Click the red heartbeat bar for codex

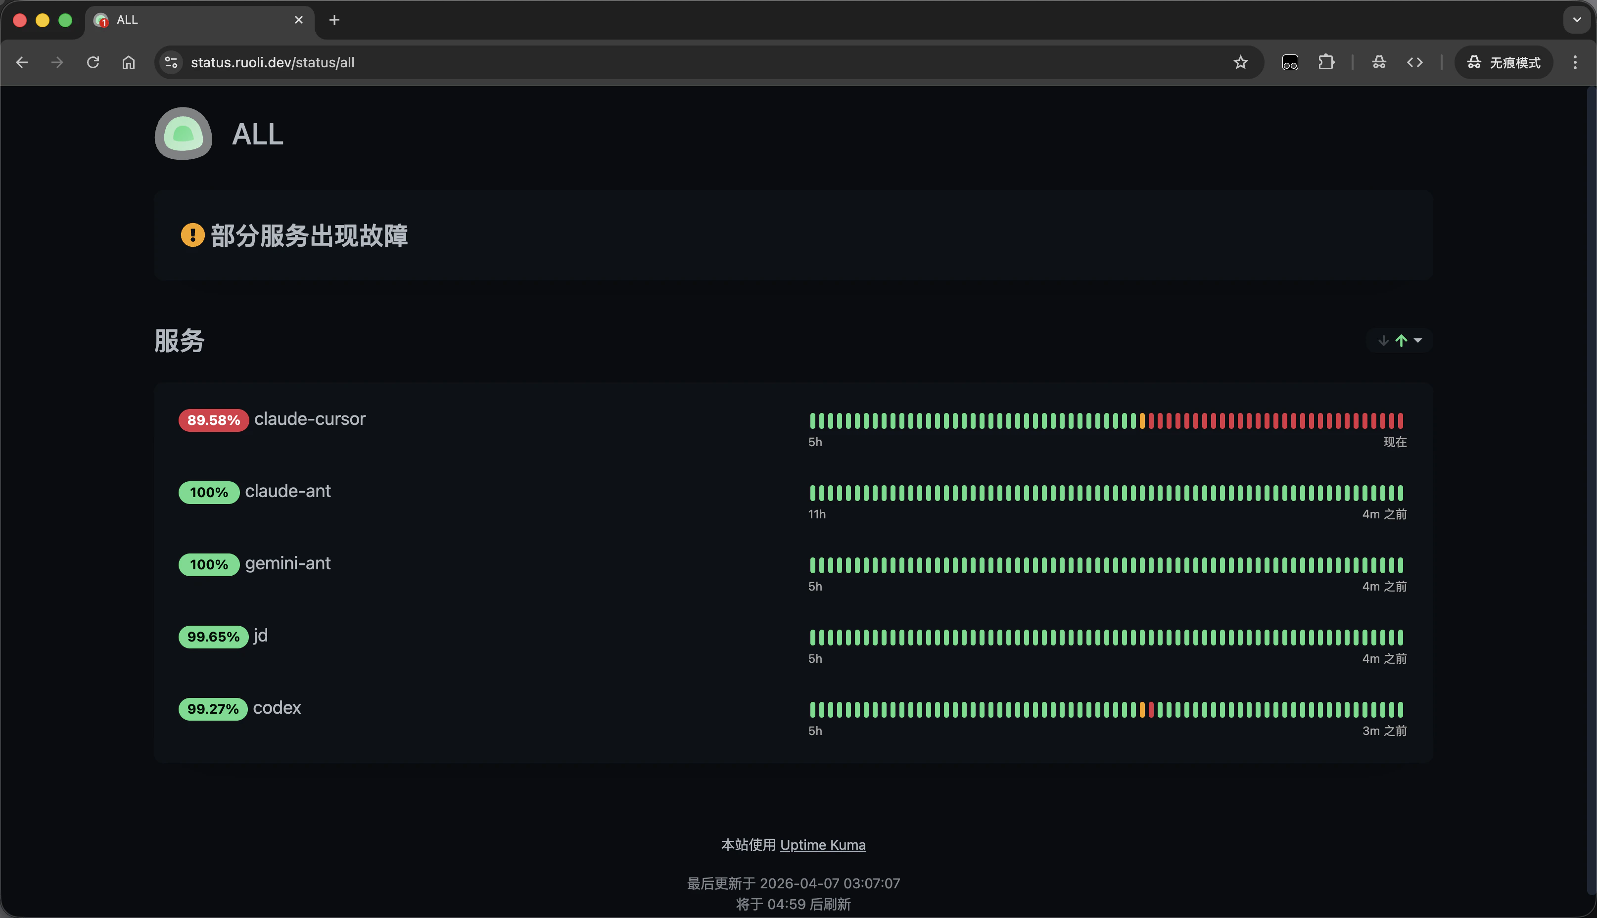pos(1151,709)
